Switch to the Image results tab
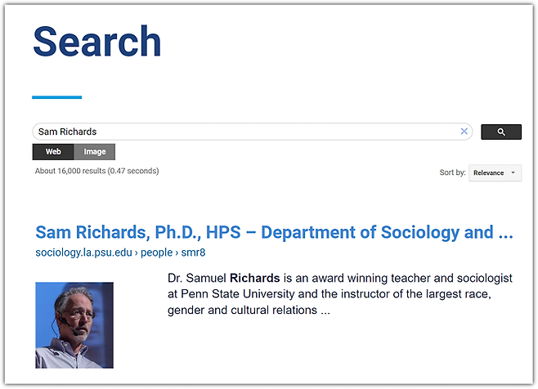Viewport: 538px width, 389px height. click(95, 152)
